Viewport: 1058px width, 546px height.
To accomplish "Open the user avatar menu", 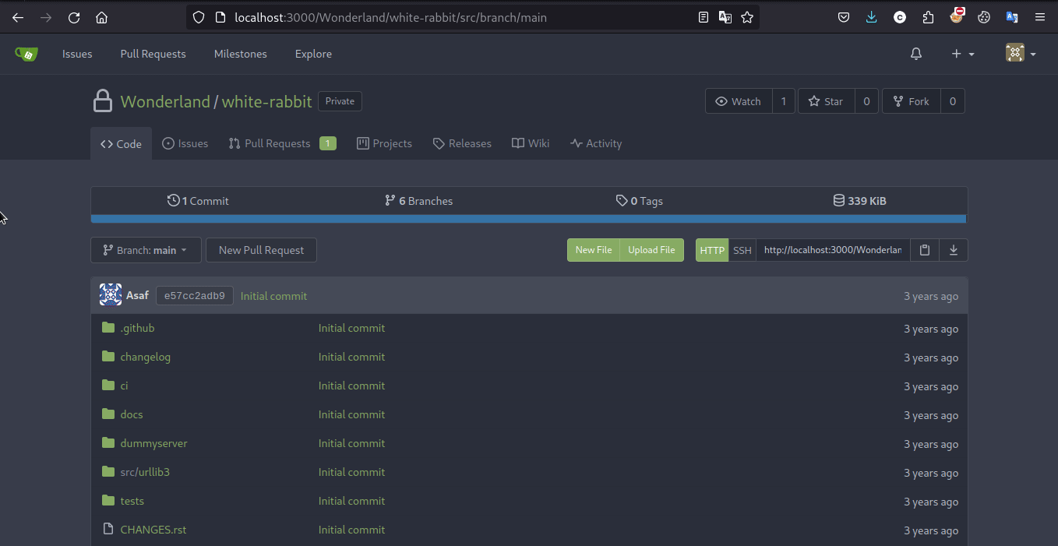I will pyautogui.click(x=1020, y=54).
